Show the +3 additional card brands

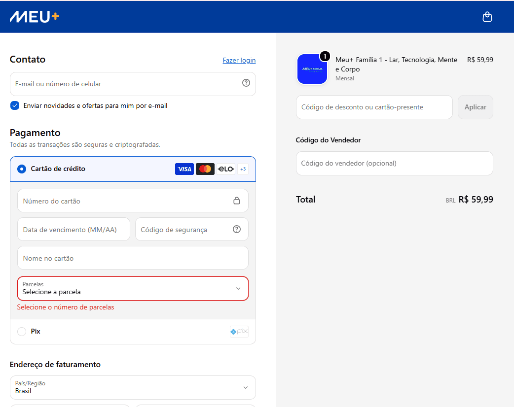coord(243,169)
